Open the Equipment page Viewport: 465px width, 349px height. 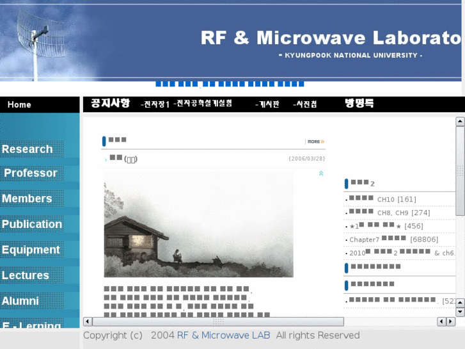pyautogui.click(x=32, y=250)
